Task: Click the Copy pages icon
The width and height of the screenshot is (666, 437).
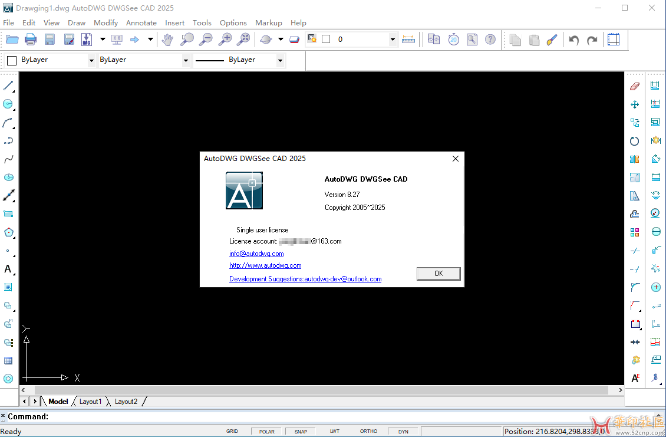Action: [x=515, y=40]
